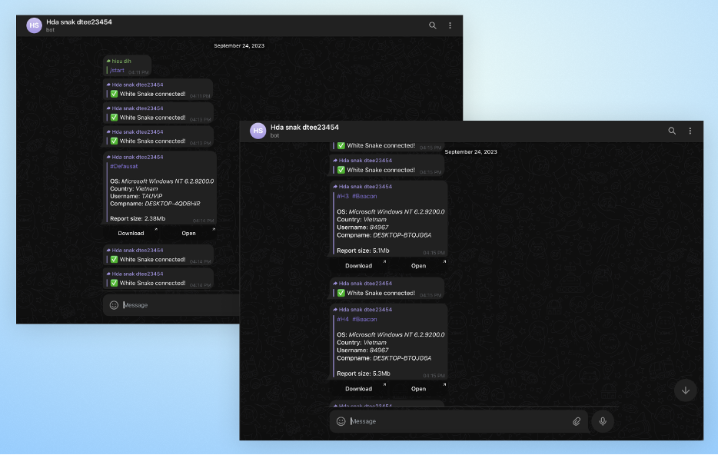The image size is (718, 455).
Task: Open the 5.1Mb report
Action: [x=418, y=266]
